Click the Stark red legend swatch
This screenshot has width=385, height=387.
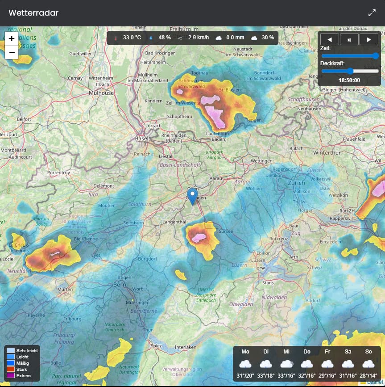pos(11,370)
